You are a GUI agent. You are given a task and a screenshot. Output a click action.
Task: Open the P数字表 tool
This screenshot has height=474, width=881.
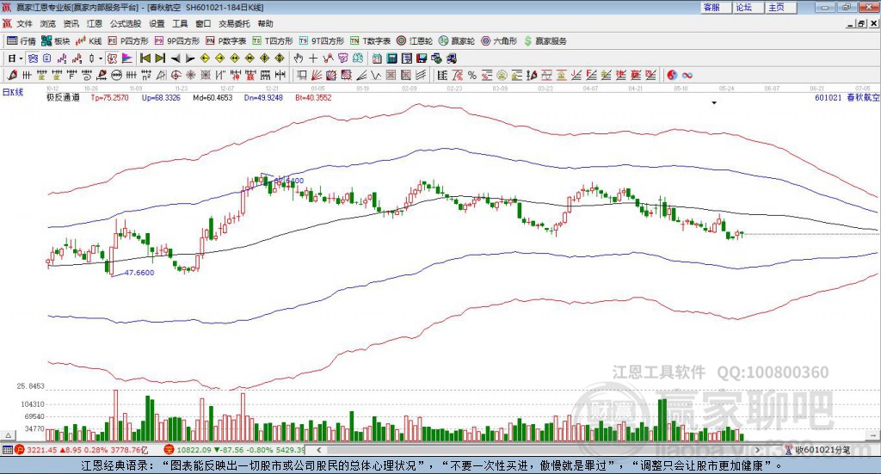(x=226, y=41)
